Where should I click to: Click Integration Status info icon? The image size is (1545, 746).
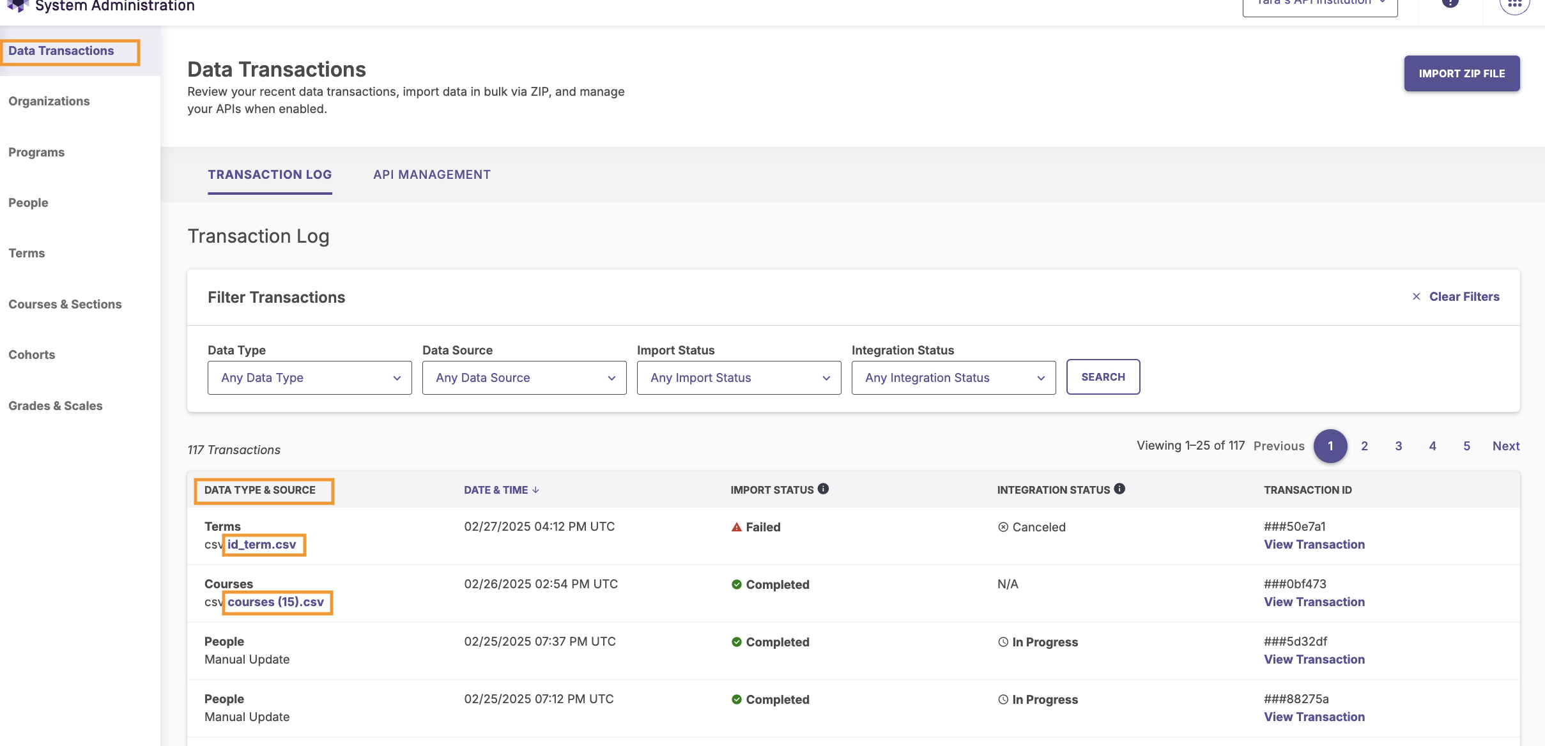tap(1119, 489)
